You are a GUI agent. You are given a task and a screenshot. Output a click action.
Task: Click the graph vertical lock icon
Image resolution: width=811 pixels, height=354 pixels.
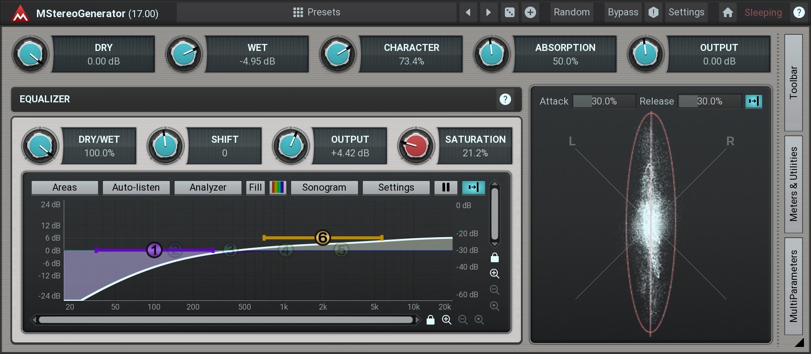pos(494,257)
